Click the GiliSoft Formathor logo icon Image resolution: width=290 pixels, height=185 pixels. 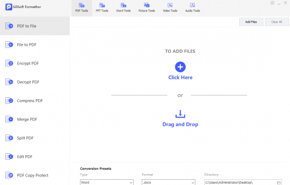click(9, 7)
